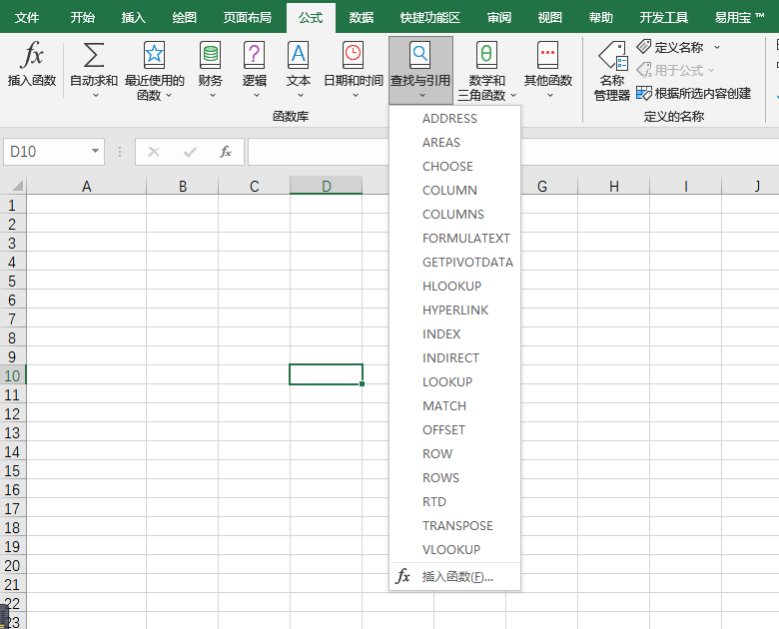
Task: Open the Name Manager icon
Action: [x=612, y=56]
